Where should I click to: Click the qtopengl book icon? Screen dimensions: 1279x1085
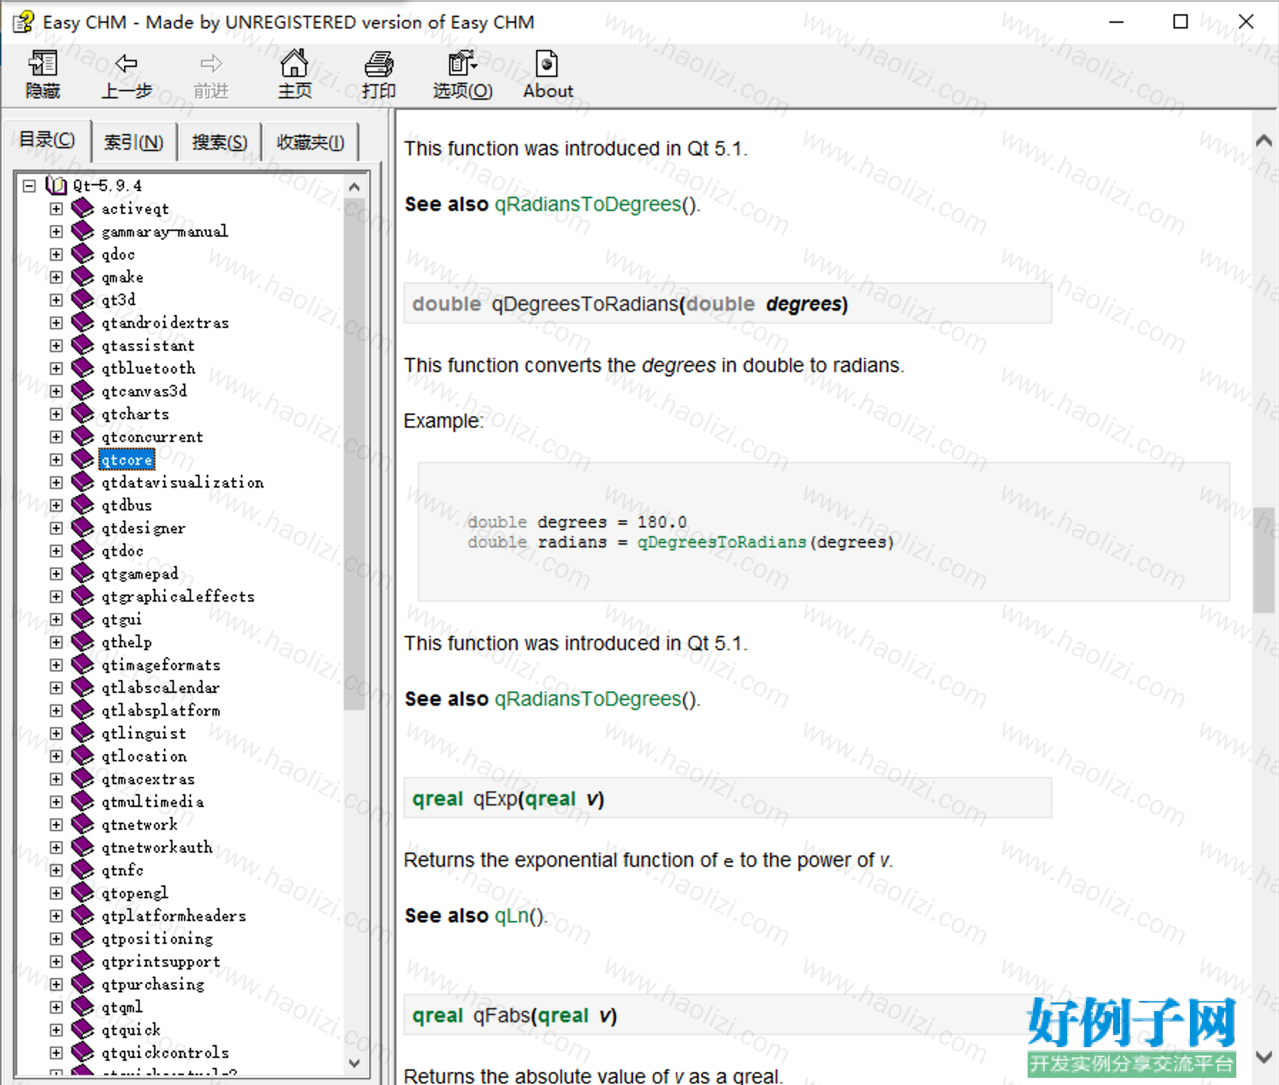pos(83,893)
